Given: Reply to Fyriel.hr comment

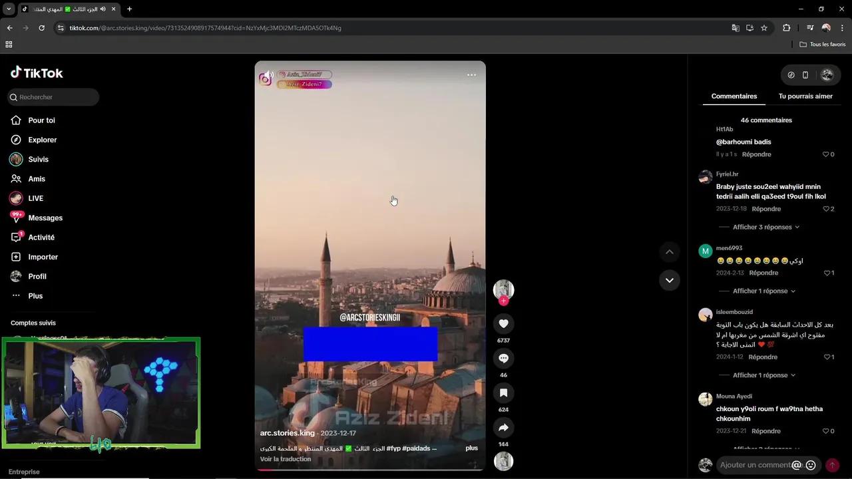Looking at the screenshot, I should pos(766,209).
